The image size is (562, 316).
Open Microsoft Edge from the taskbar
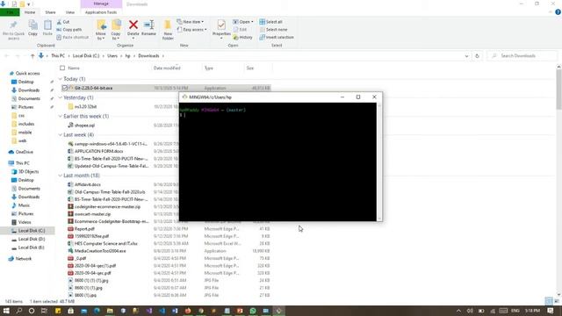point(97,311)
